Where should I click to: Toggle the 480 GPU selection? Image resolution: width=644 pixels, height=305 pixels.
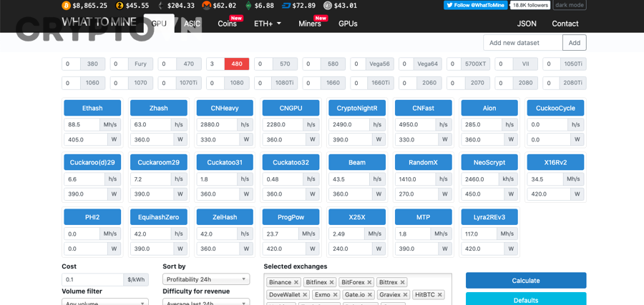click(x=237, y=64)
